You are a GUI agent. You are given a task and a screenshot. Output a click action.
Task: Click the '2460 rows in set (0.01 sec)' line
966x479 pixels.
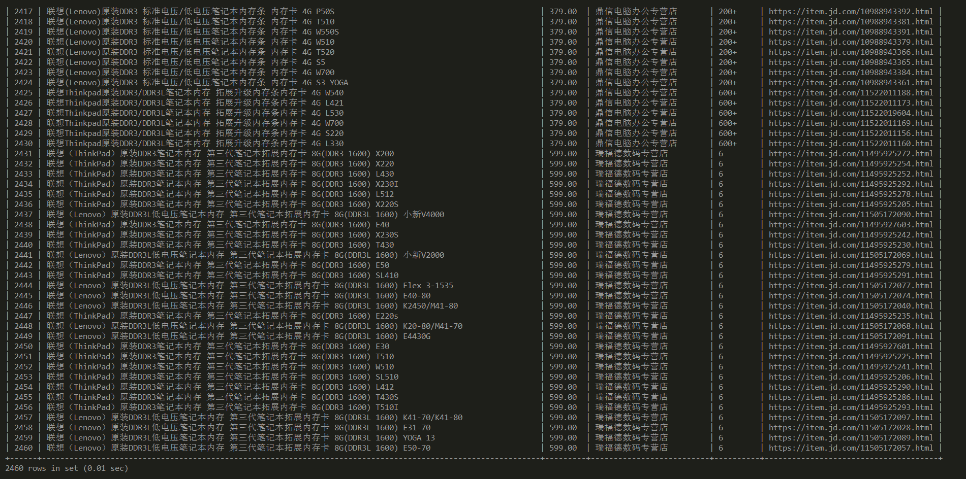(67, 468)
